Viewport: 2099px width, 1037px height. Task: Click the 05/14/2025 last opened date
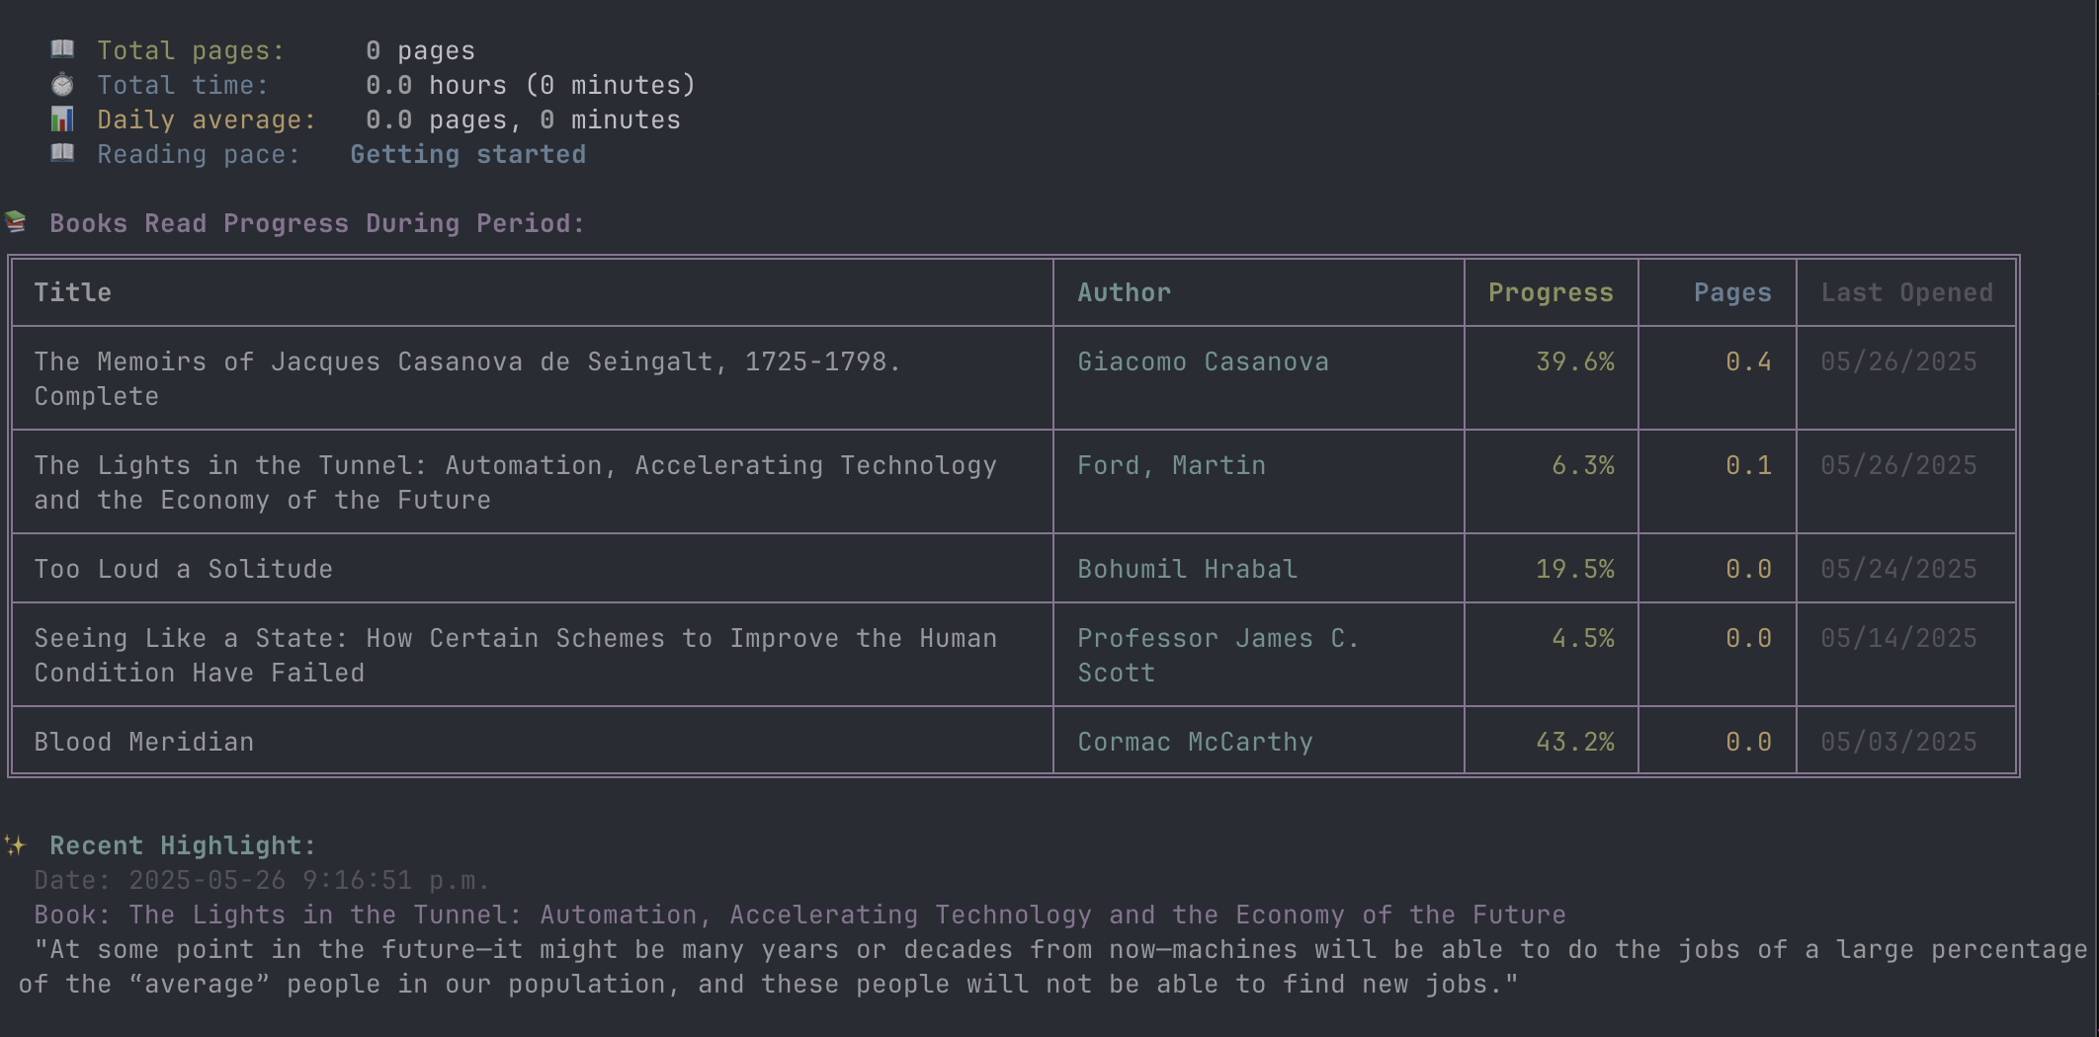tap(1898, 638)
